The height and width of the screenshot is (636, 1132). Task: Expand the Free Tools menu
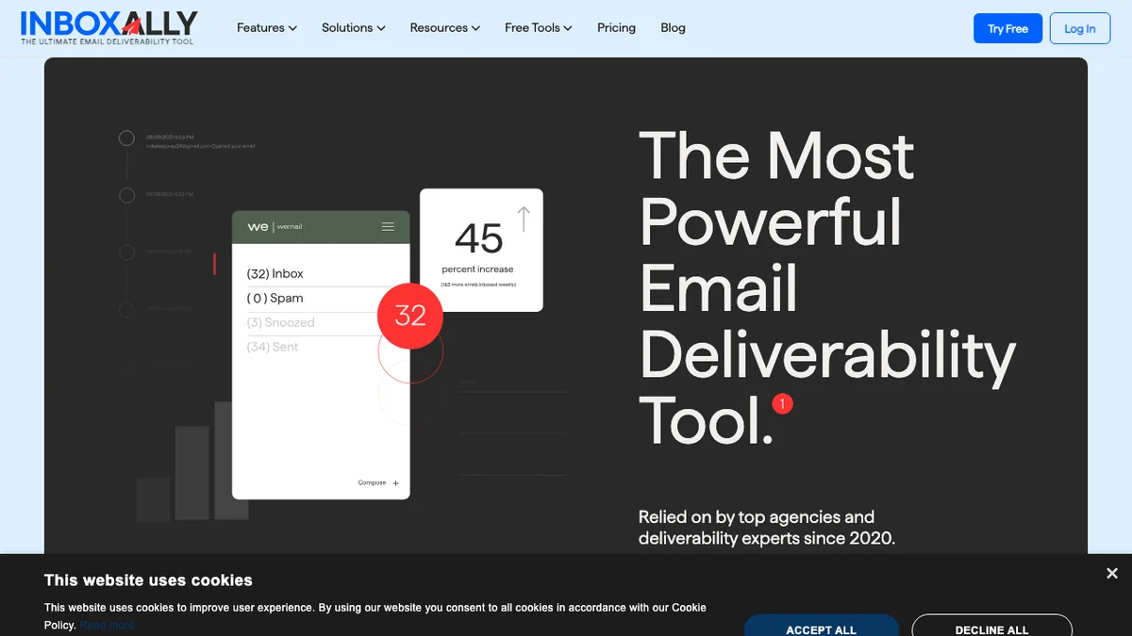click(x=539, y=28)
